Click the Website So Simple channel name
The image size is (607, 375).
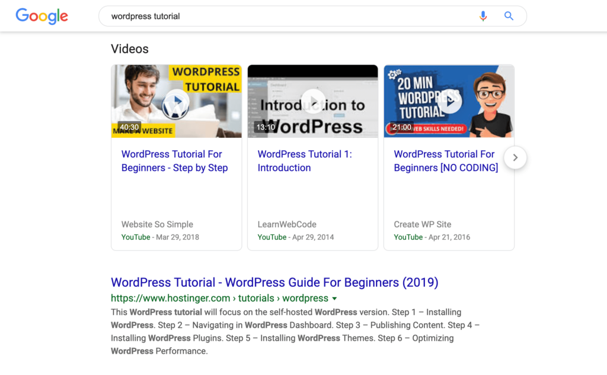pos(157,224)
